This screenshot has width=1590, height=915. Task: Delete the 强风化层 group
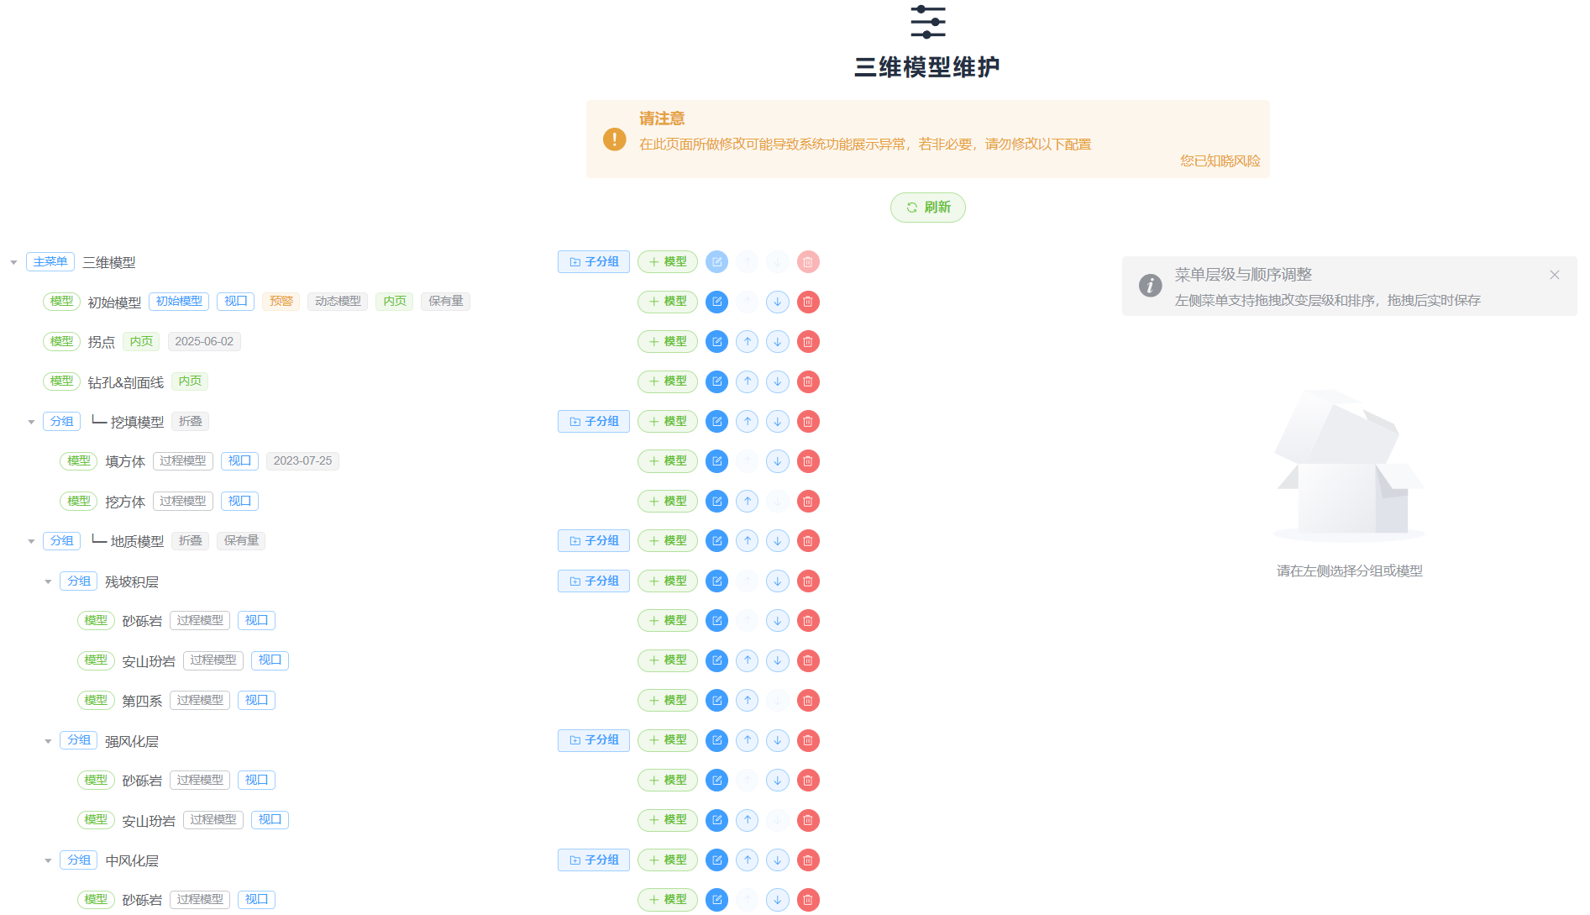coord(808,740)
